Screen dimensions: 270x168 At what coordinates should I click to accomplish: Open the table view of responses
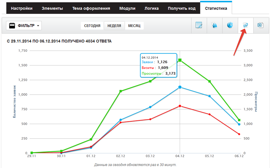pos(199,25)
